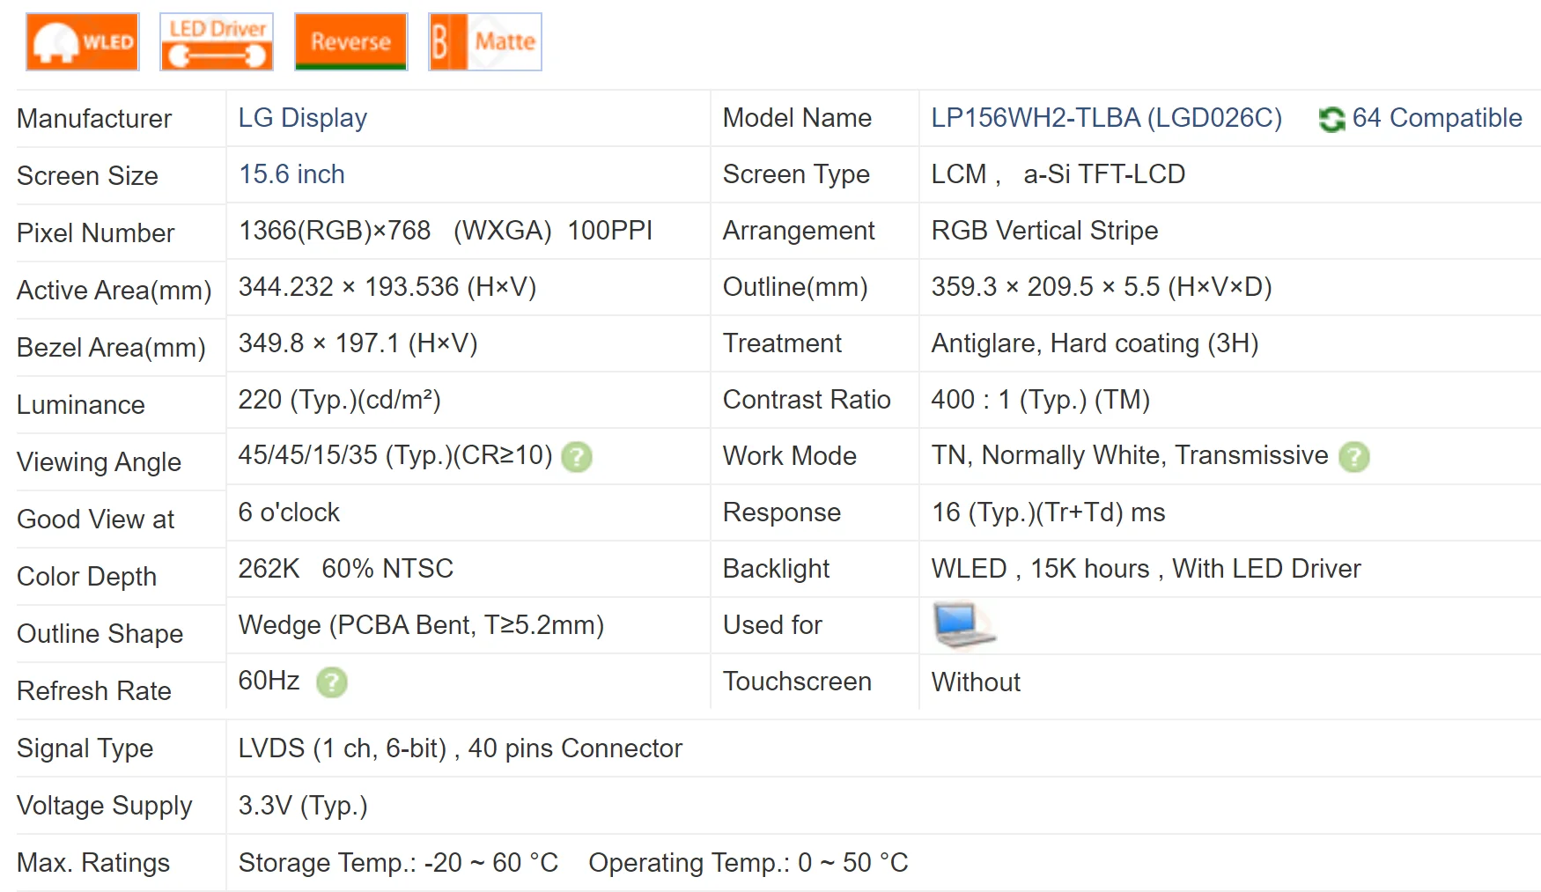Click the Voltage Supply row label
Screen dimensions: 1541x892
coord(104,805)
